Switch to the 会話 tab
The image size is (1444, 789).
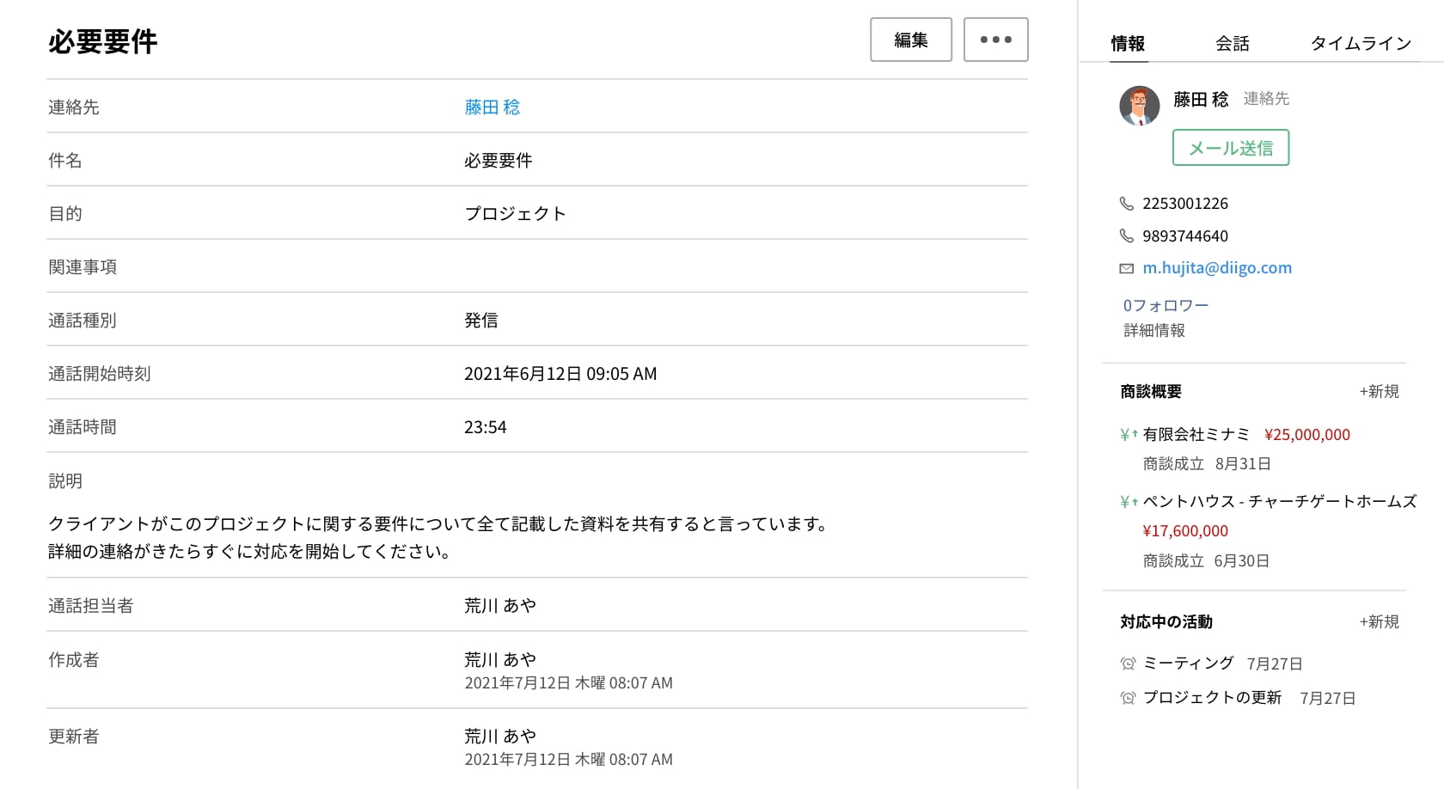pos(1232,43)
